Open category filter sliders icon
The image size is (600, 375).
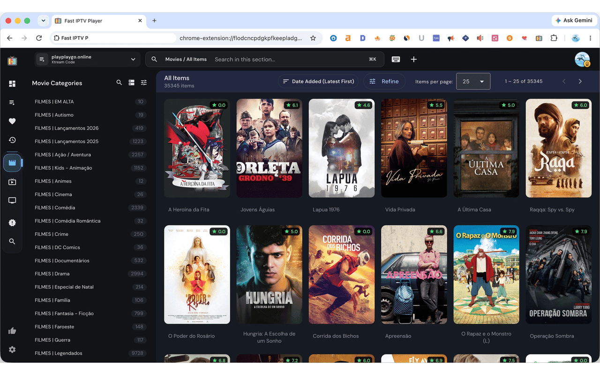coord(144,82)
